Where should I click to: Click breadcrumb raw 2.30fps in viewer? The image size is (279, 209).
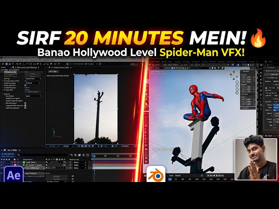[x=53, y=71]
